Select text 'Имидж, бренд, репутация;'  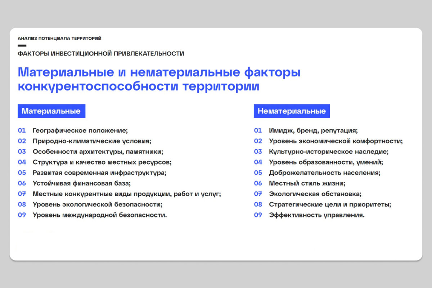pos(313,131)
